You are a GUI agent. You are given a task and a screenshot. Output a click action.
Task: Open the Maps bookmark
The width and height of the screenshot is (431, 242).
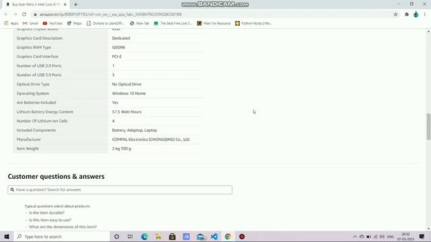pyautogui.click(x=75, y=24)
